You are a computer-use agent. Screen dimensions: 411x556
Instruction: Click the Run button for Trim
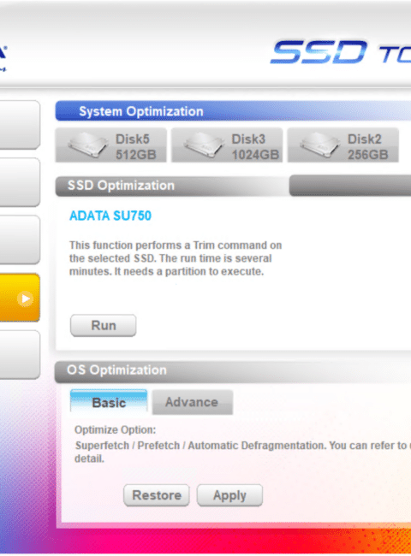(x=104, y=326)
